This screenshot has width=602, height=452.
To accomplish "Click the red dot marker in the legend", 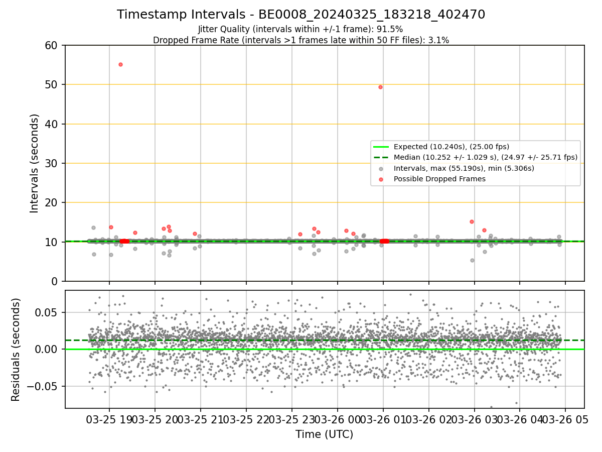I will (381, 179).
